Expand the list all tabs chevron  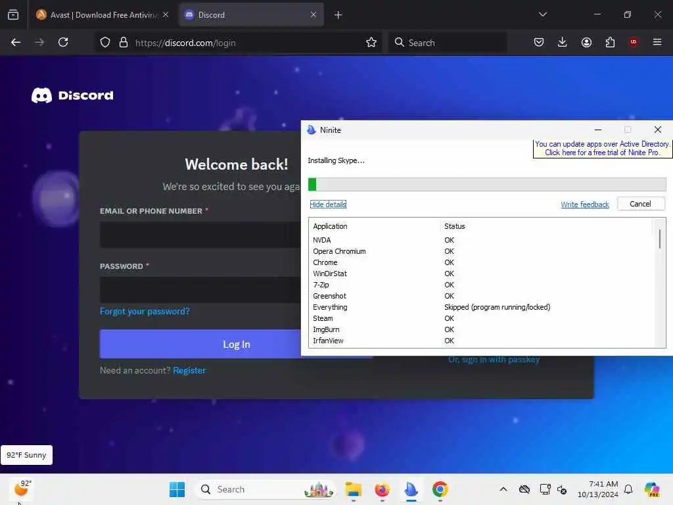click(x=543, y=14)
